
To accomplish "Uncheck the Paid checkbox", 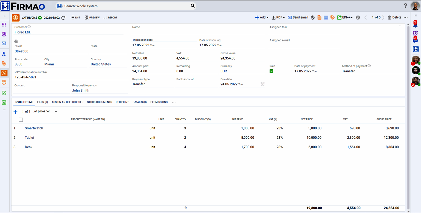I will [271, 71].
